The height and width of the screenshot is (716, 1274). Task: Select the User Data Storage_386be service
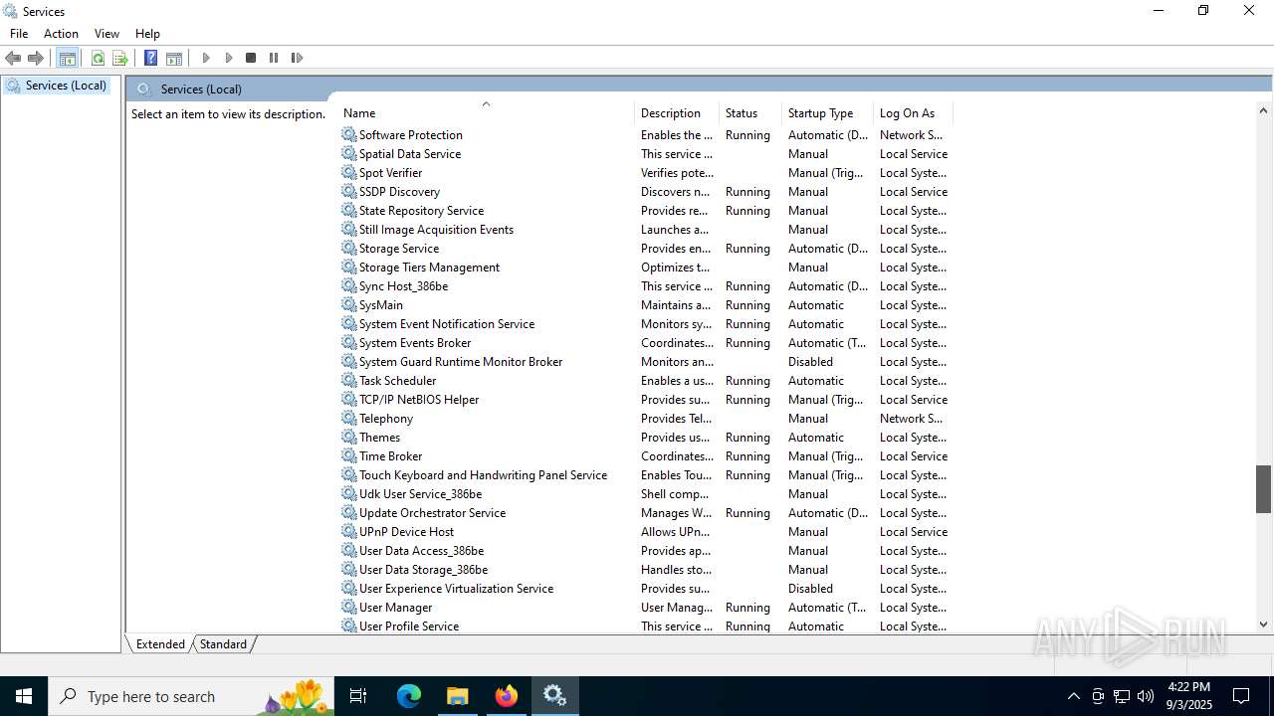pos(646,570)
